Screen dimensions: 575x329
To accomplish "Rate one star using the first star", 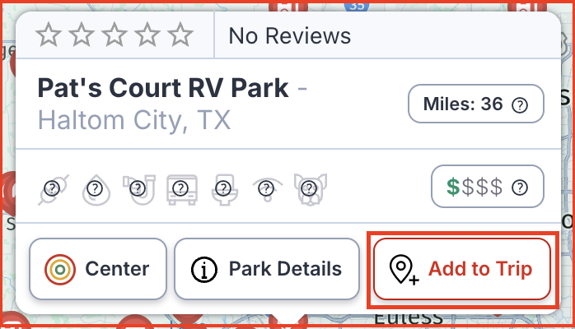I will pyautogui.click(x=49, y=35).
